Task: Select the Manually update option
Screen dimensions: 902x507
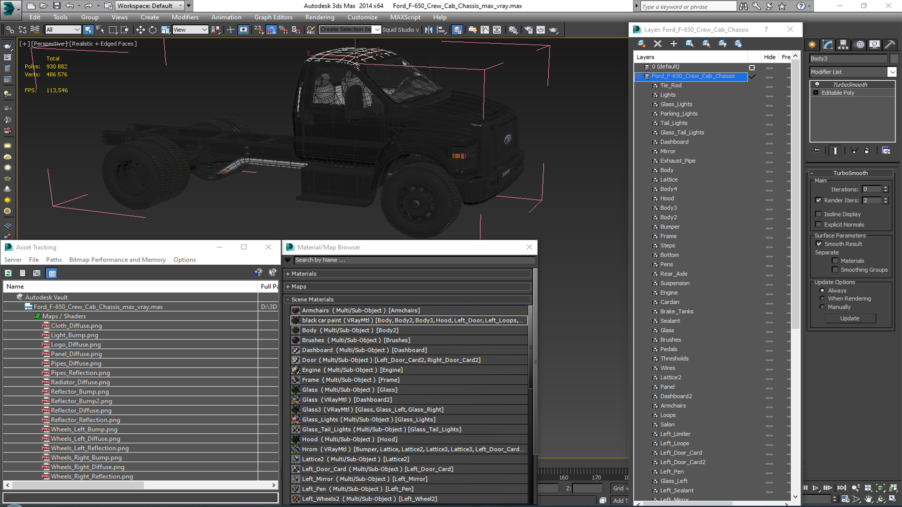Action: tap(822, 307)
